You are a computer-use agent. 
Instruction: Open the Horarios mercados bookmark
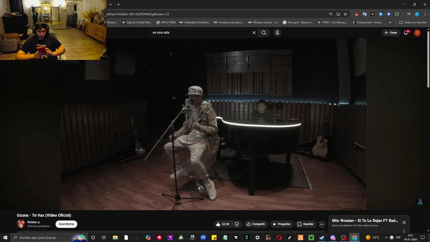click(x=228, y=23)
